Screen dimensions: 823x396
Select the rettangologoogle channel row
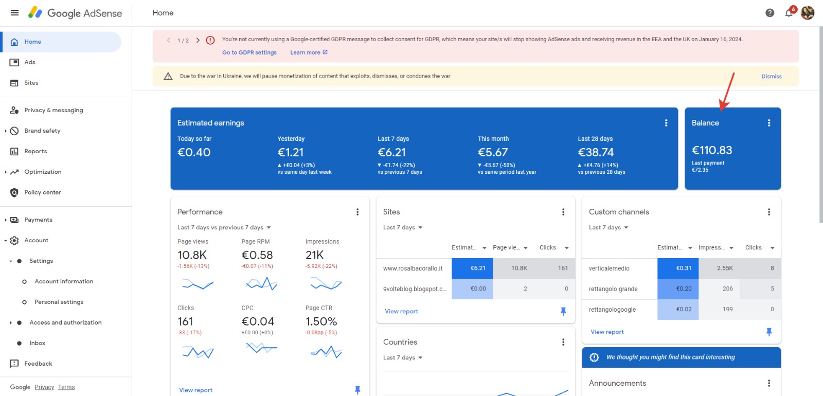[682, 310]
